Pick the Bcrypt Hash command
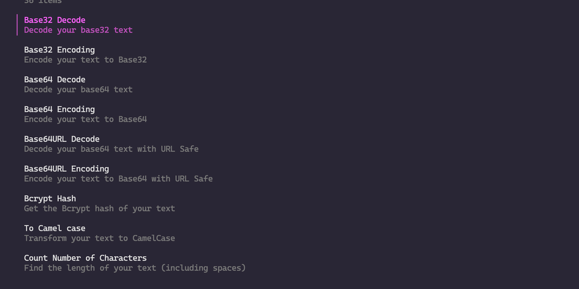This screenshot has height=289, width=579. click(x=50, y=199)
